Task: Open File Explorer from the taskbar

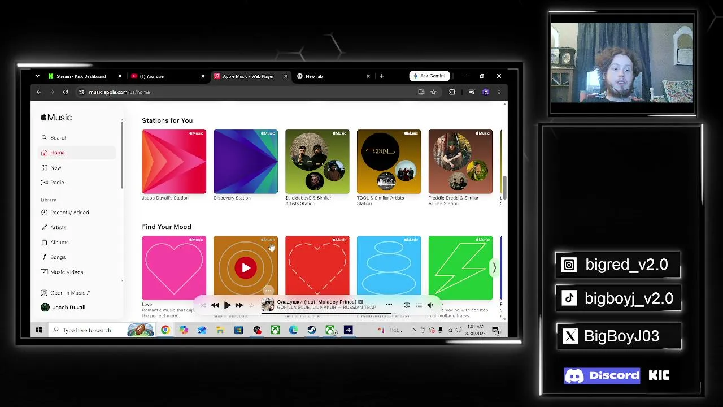Action: 220,330
